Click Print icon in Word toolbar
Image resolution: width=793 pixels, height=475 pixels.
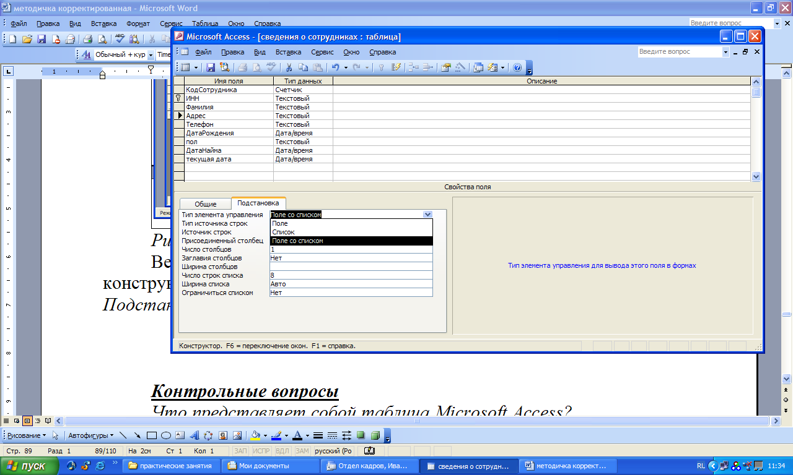tap(87, 39)
